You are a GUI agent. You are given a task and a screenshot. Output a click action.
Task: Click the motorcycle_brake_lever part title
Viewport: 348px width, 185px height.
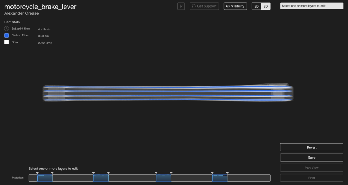(40, 7)
